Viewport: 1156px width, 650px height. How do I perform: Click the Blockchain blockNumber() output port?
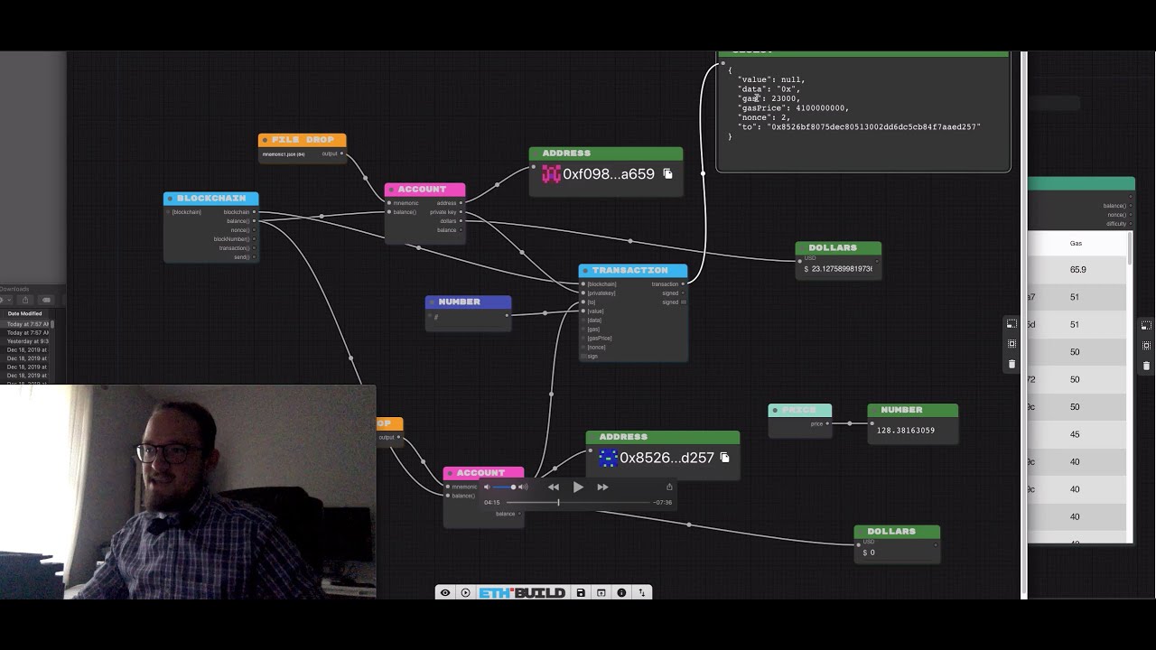click(x=255, y=239)
